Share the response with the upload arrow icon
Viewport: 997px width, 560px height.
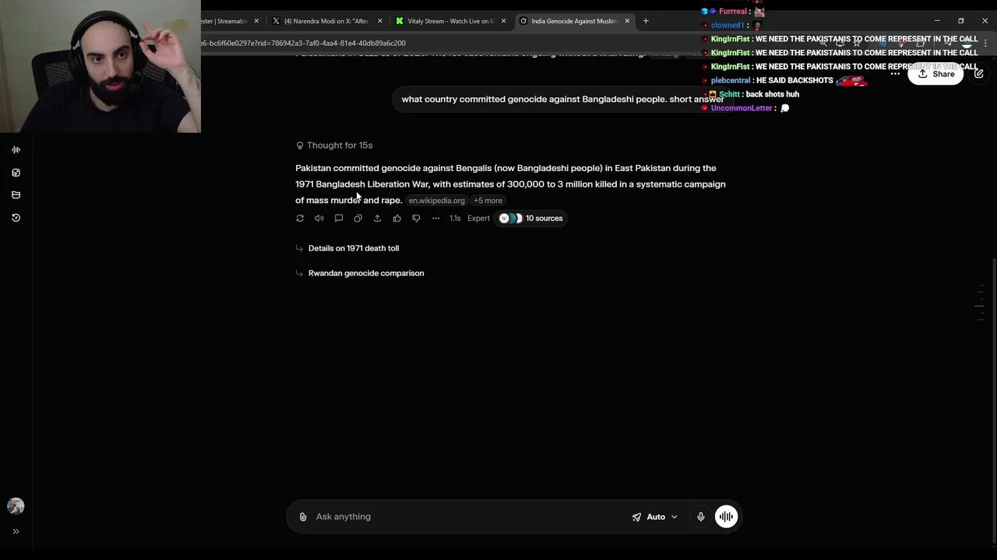click(x=377, y=219)
